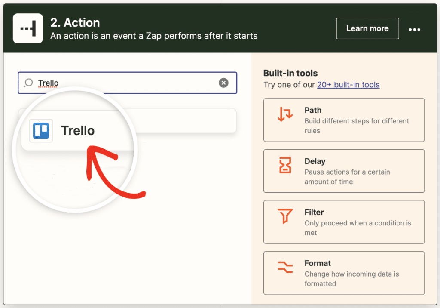Open the three-dot options menu
Image resolution: width=440 pixels, height=308 pixels.
pyautogui.click(x=414, y=29)
